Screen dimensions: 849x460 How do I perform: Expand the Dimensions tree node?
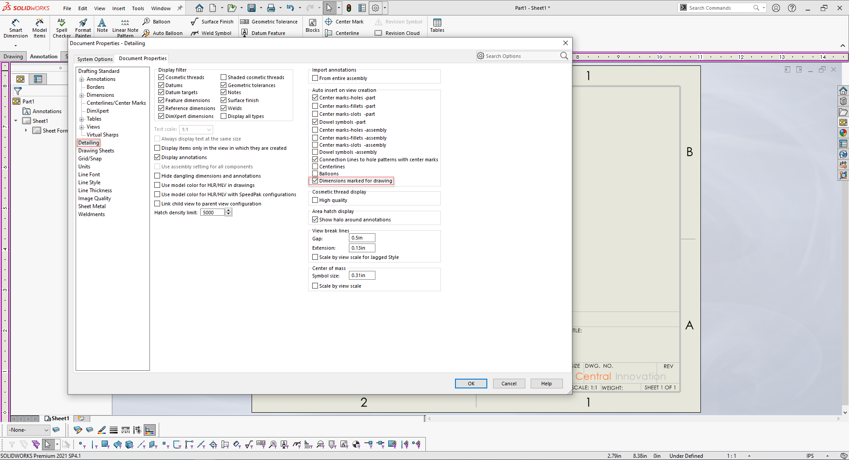[82, 95]
